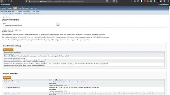Click the browser forward arrow
Image resolution: width=170 pixels, height=95 pixels.
pos(5,1)
